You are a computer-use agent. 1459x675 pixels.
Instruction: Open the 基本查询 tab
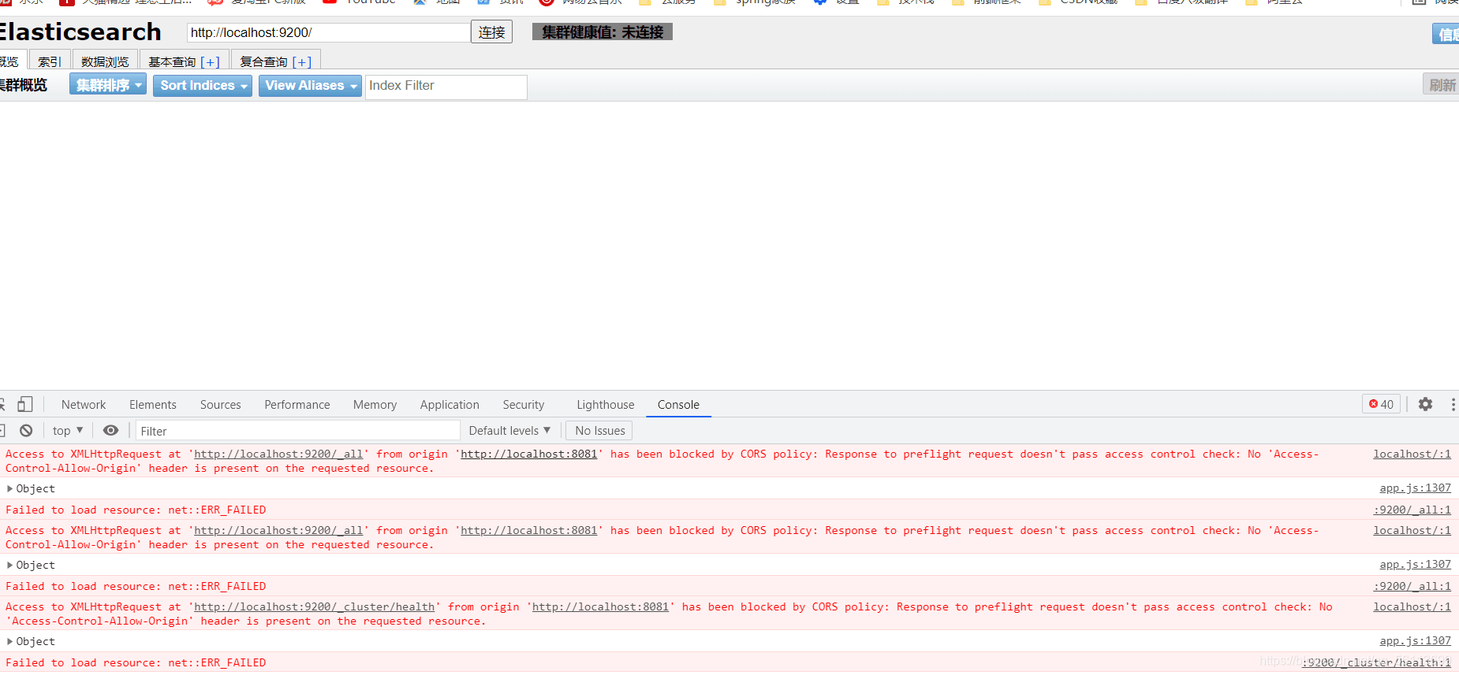[172, 61]
